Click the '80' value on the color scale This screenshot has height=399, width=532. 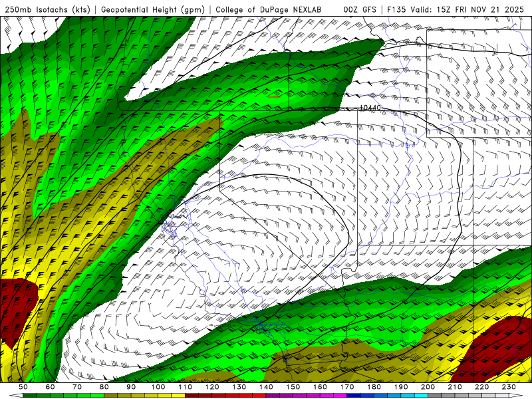pyautogui.click(x=104, y=387)
